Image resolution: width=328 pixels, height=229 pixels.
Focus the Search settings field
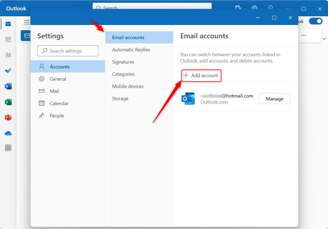coord(68,51)
